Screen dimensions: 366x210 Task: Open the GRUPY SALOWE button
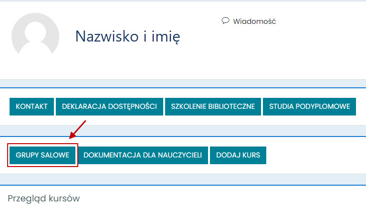click(x=42, y=155)
